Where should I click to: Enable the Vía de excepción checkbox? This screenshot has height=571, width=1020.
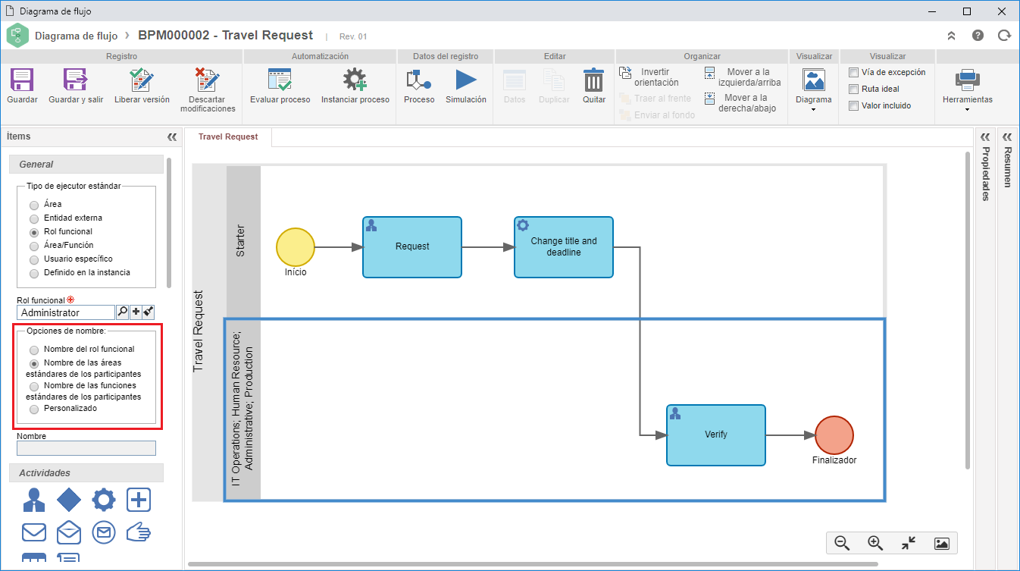(x=853, y=73)
